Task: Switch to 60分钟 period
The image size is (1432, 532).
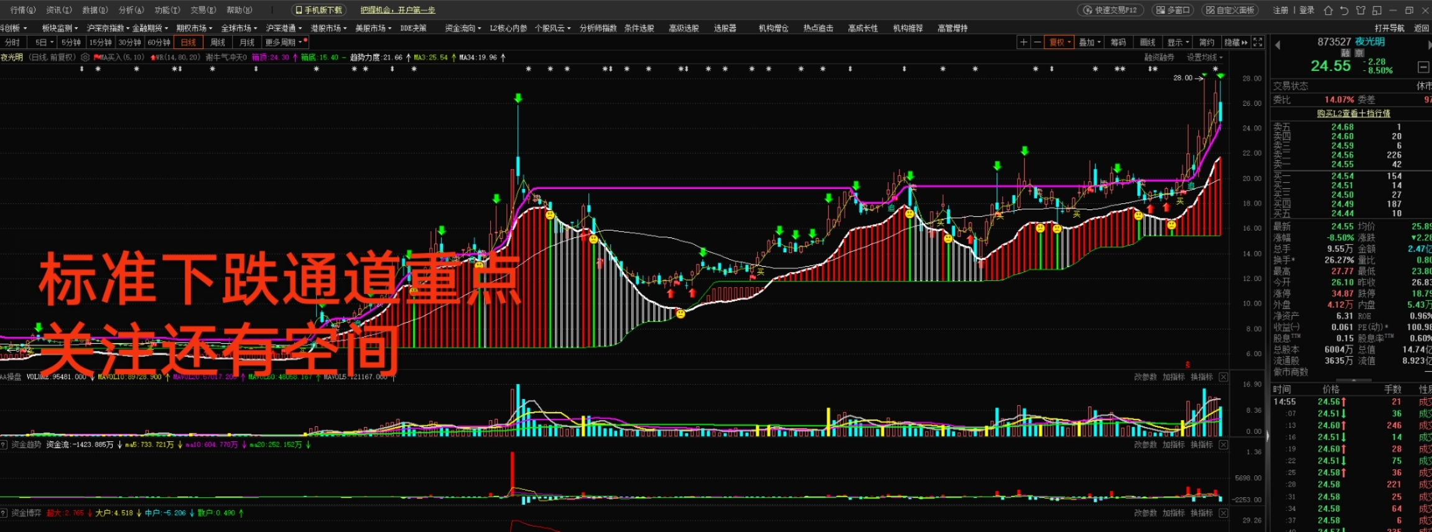Action: (x=159, y=42)
